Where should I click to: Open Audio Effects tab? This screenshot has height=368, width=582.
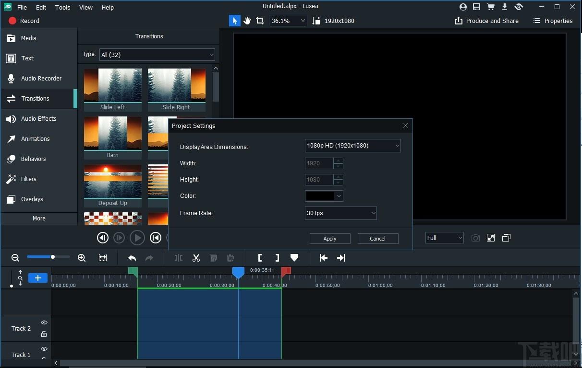pyautogui.click(x=39, y=119)
